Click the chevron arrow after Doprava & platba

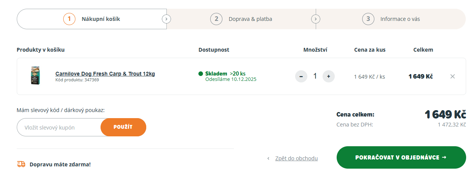tap(315, 19)
